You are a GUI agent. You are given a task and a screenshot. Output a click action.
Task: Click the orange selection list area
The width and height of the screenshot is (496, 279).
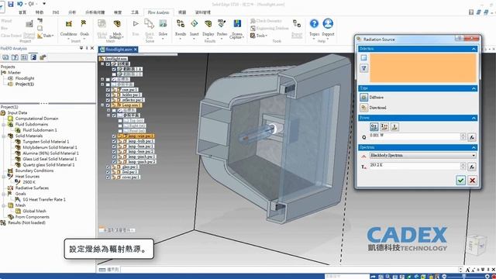(x=423, y=68)
